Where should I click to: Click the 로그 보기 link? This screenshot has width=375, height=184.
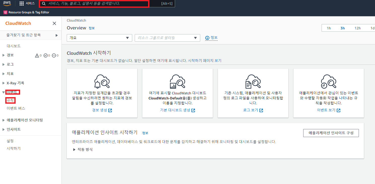coord(251,110)
